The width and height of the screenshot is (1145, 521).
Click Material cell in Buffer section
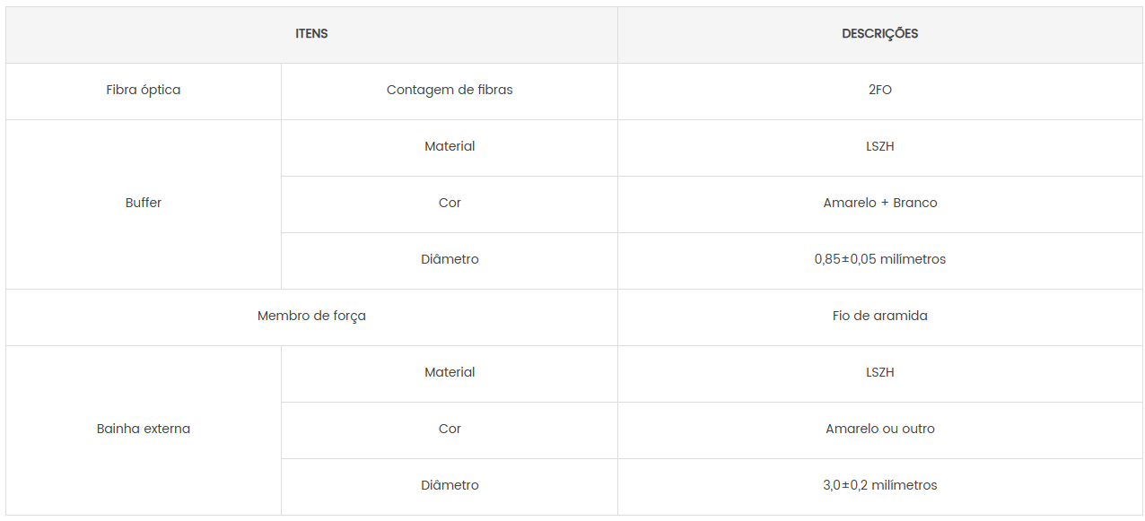point(450,147)
